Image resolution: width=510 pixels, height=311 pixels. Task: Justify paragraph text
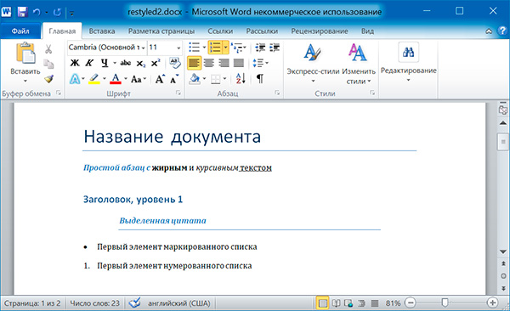coord(239,63)
